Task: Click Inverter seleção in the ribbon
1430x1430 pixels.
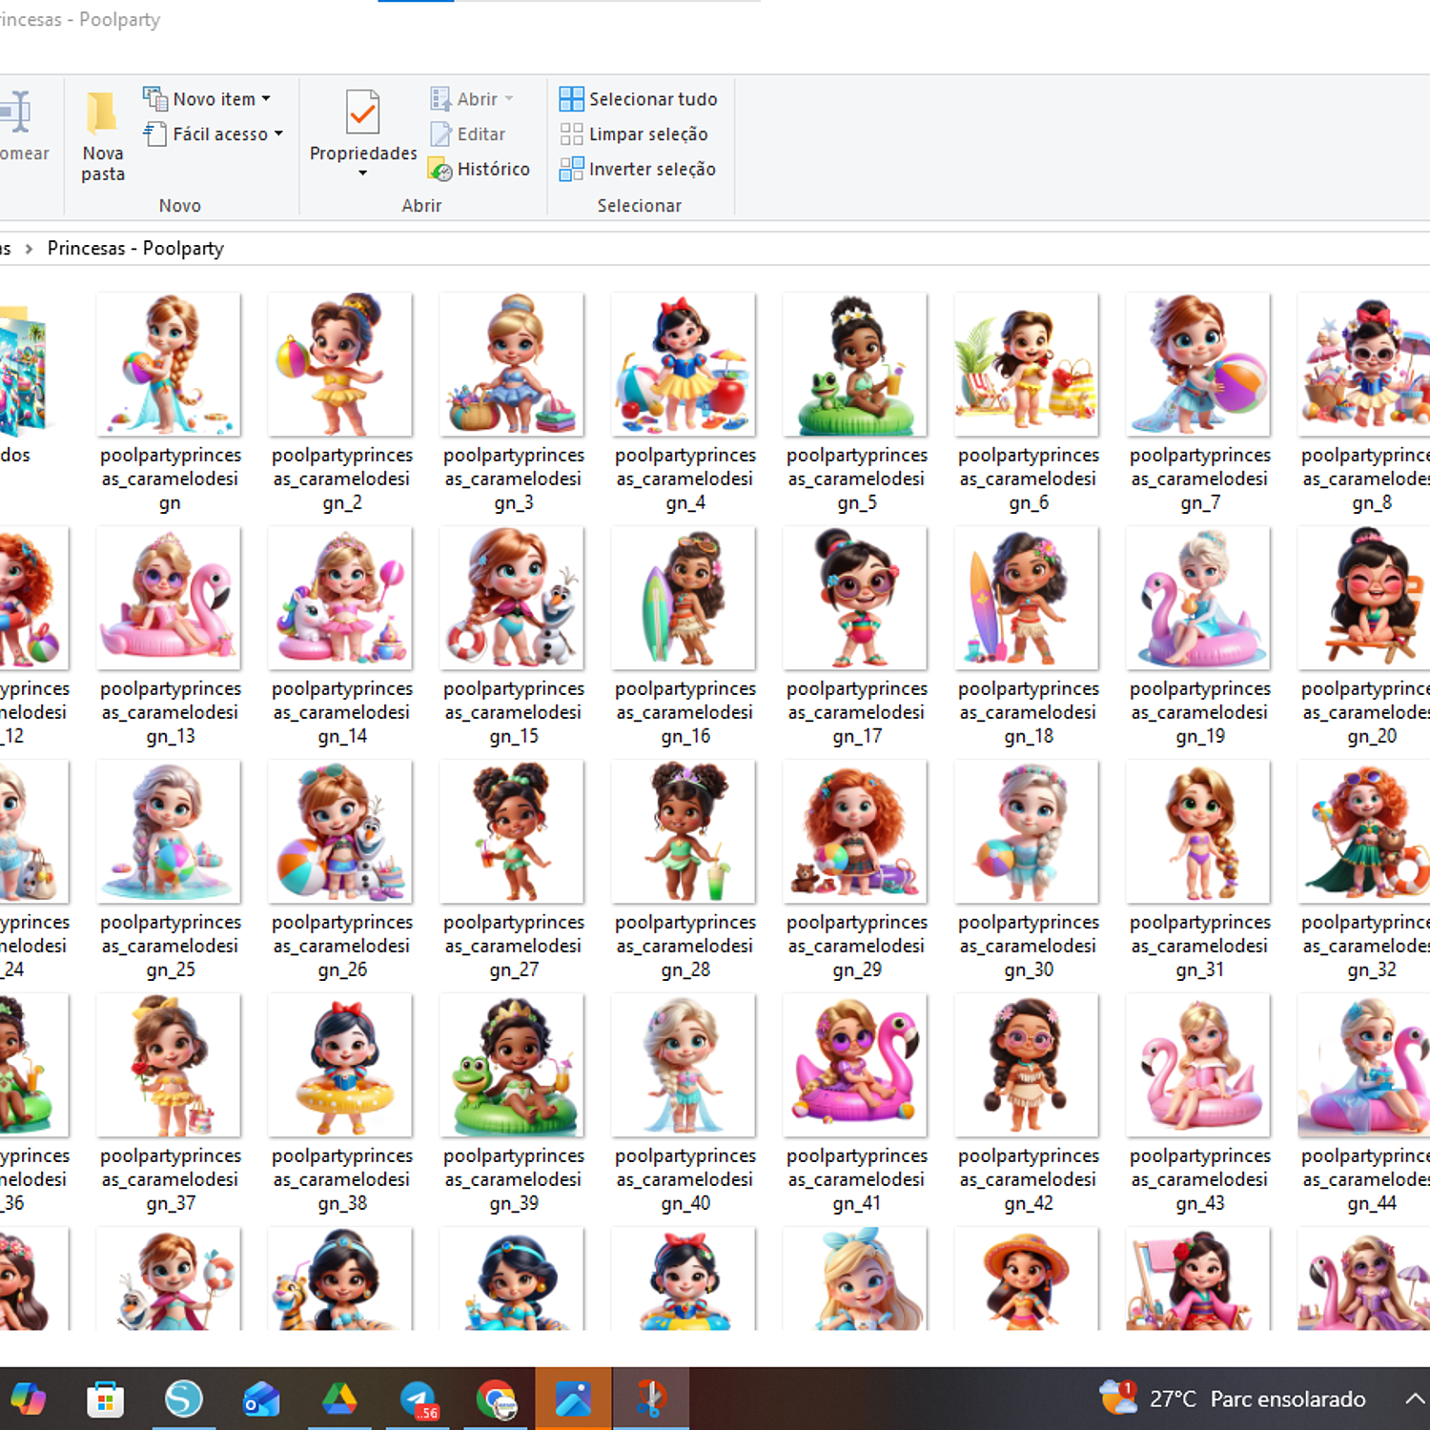Action: pyautogui.click(x=638, y=170)
